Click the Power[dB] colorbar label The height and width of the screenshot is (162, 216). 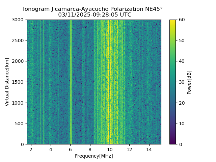click(189, 82)
